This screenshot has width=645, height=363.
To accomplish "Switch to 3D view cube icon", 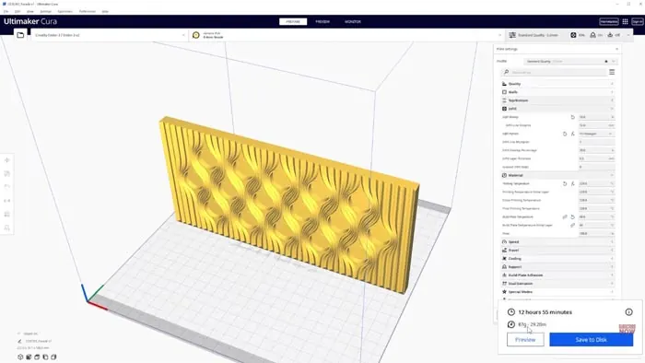I will pos(20,357).
